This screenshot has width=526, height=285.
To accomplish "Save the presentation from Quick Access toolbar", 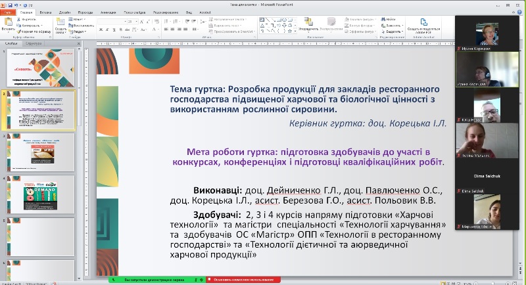I will tap(12, 4).
